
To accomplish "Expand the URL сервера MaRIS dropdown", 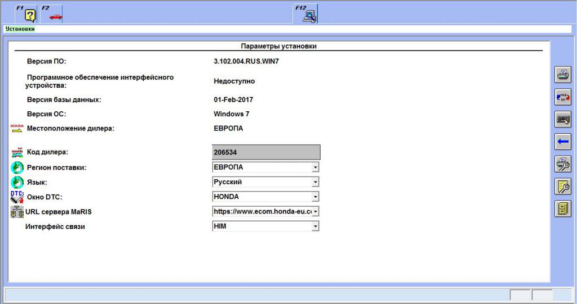I will (315, 211).
